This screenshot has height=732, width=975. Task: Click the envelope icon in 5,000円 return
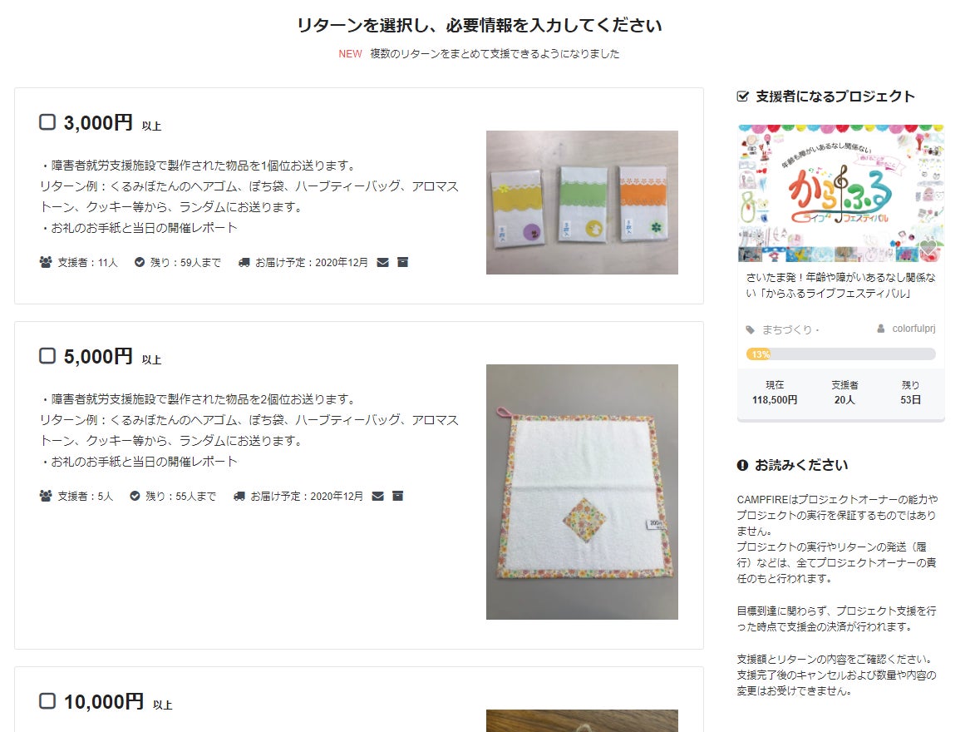(378, 496)
